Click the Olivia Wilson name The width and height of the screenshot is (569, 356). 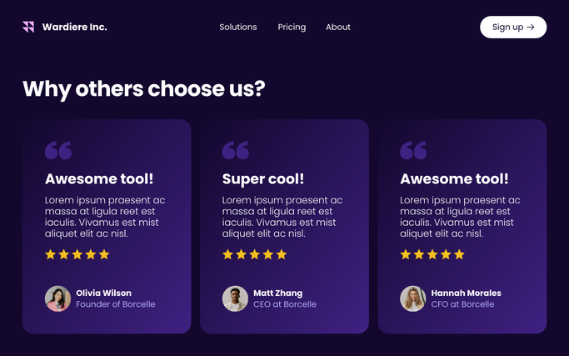pos(103,293)
